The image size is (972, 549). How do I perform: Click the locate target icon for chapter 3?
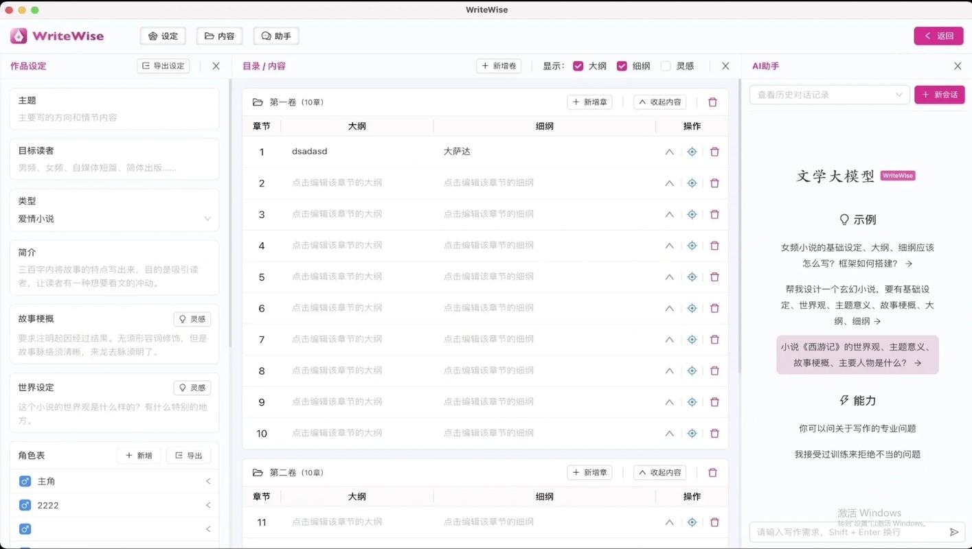692,214
